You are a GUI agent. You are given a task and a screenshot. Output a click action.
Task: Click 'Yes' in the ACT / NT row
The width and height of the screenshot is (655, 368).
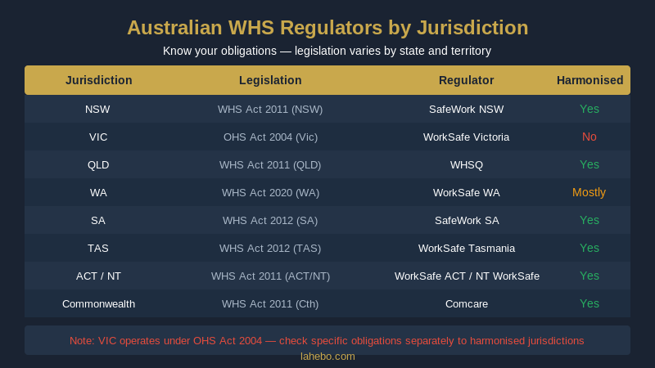click(589, 276)
